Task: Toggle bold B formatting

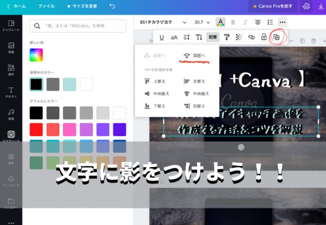Action: pos(233,22)
